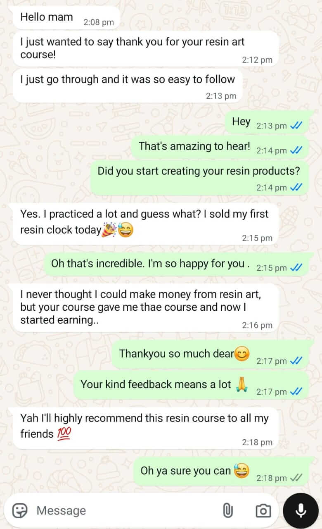Open the camera icon in message bar
This screenshot has width=322, height=529.
tap(263, 511)
